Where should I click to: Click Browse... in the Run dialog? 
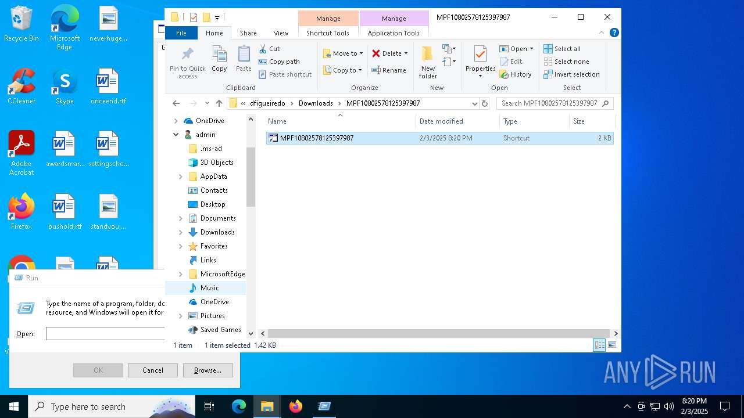click(x=208, y=370)
